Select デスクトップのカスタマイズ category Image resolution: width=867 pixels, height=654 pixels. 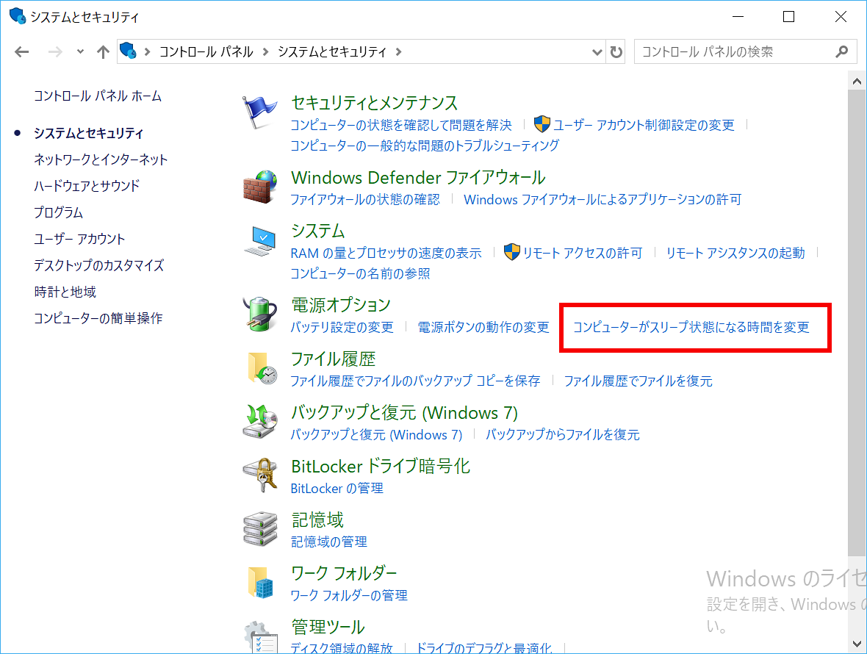click(99, 265)
